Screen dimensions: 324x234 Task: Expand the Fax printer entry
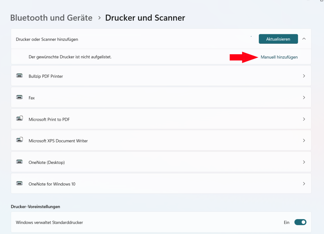[304, 97]
